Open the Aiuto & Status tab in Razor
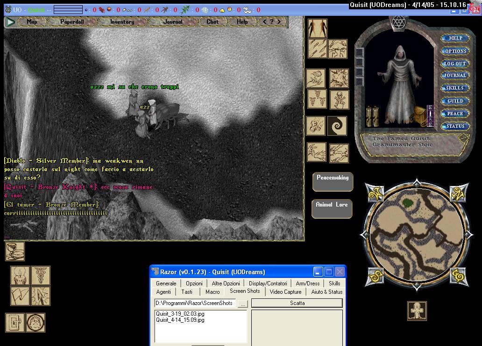The image size is (482, 346). (327, 291)
